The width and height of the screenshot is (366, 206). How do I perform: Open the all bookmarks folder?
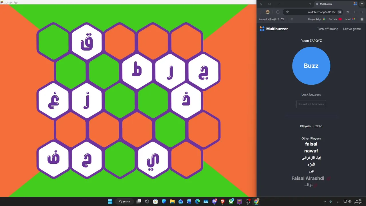point(272,19)
